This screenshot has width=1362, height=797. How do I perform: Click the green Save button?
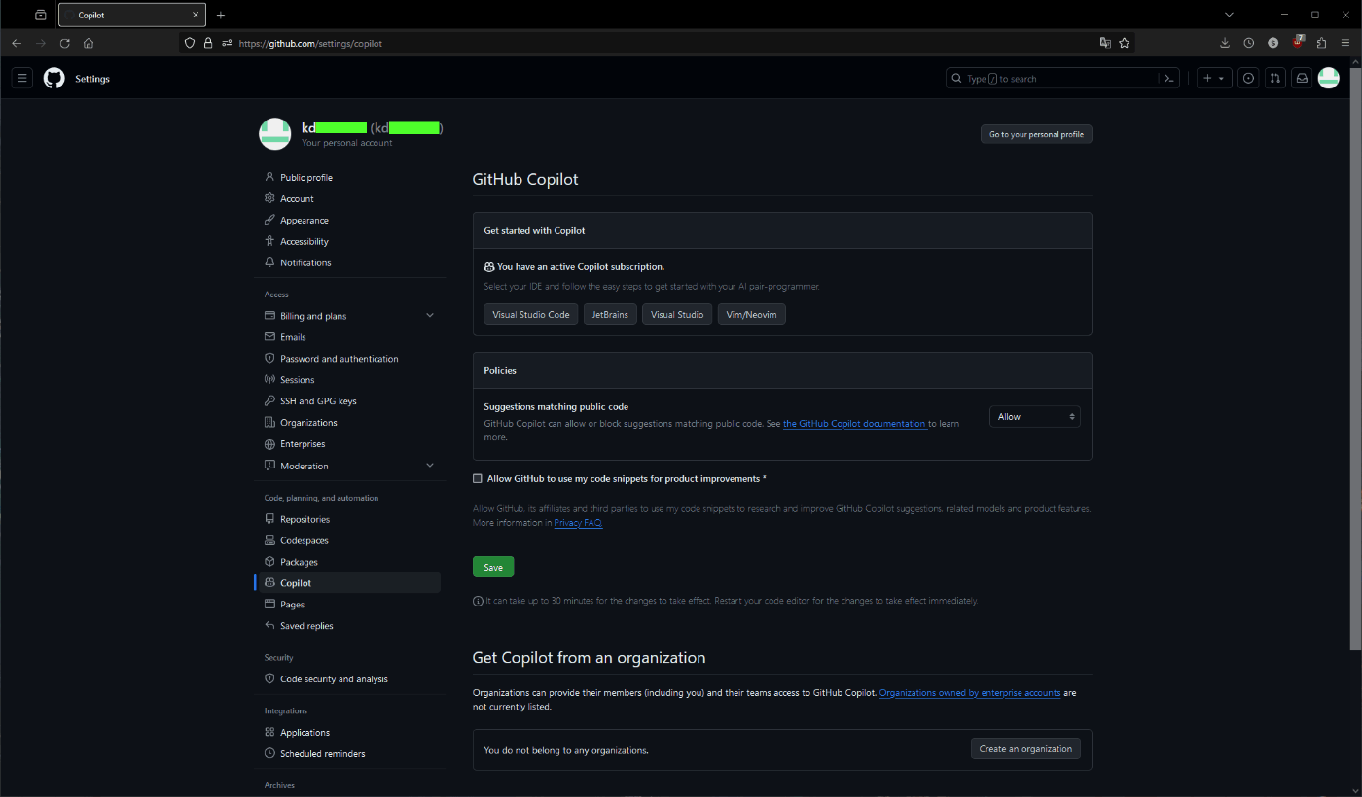(x=493, y=567)
